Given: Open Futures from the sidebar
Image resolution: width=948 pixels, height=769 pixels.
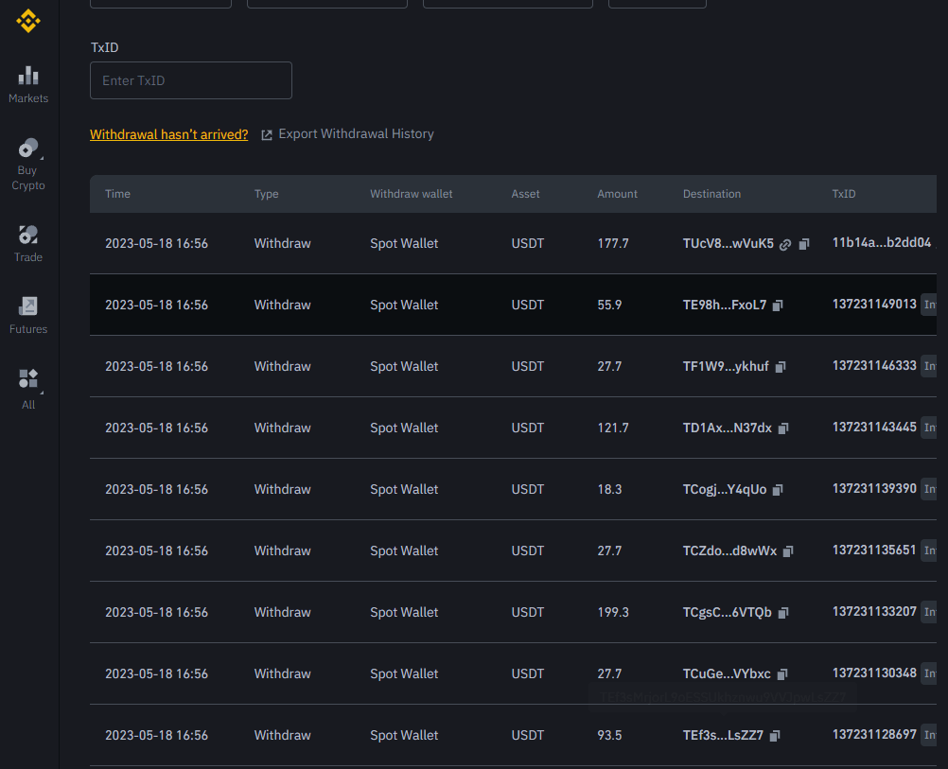Looking at the screenshot, I should click(x=27, y=316).
